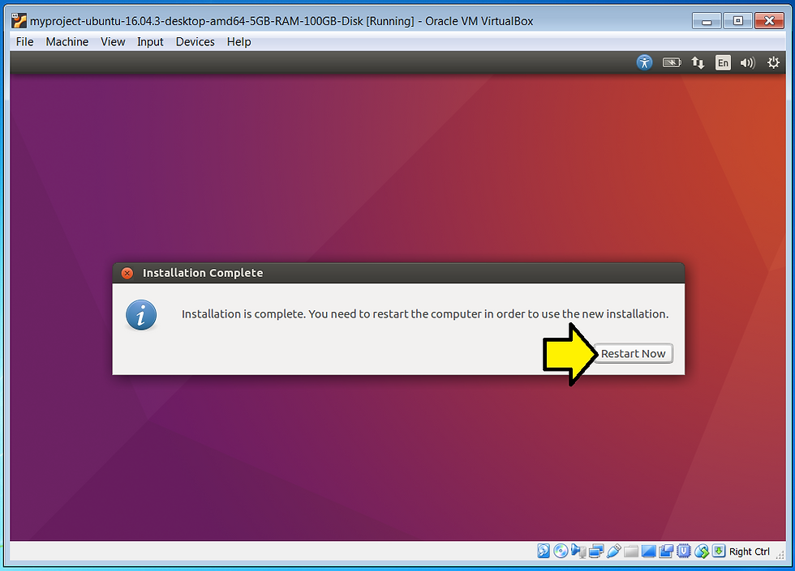Close the Installation Complete dialog
The height and width of the screenshot is (571, 795).
coord(127,274)
